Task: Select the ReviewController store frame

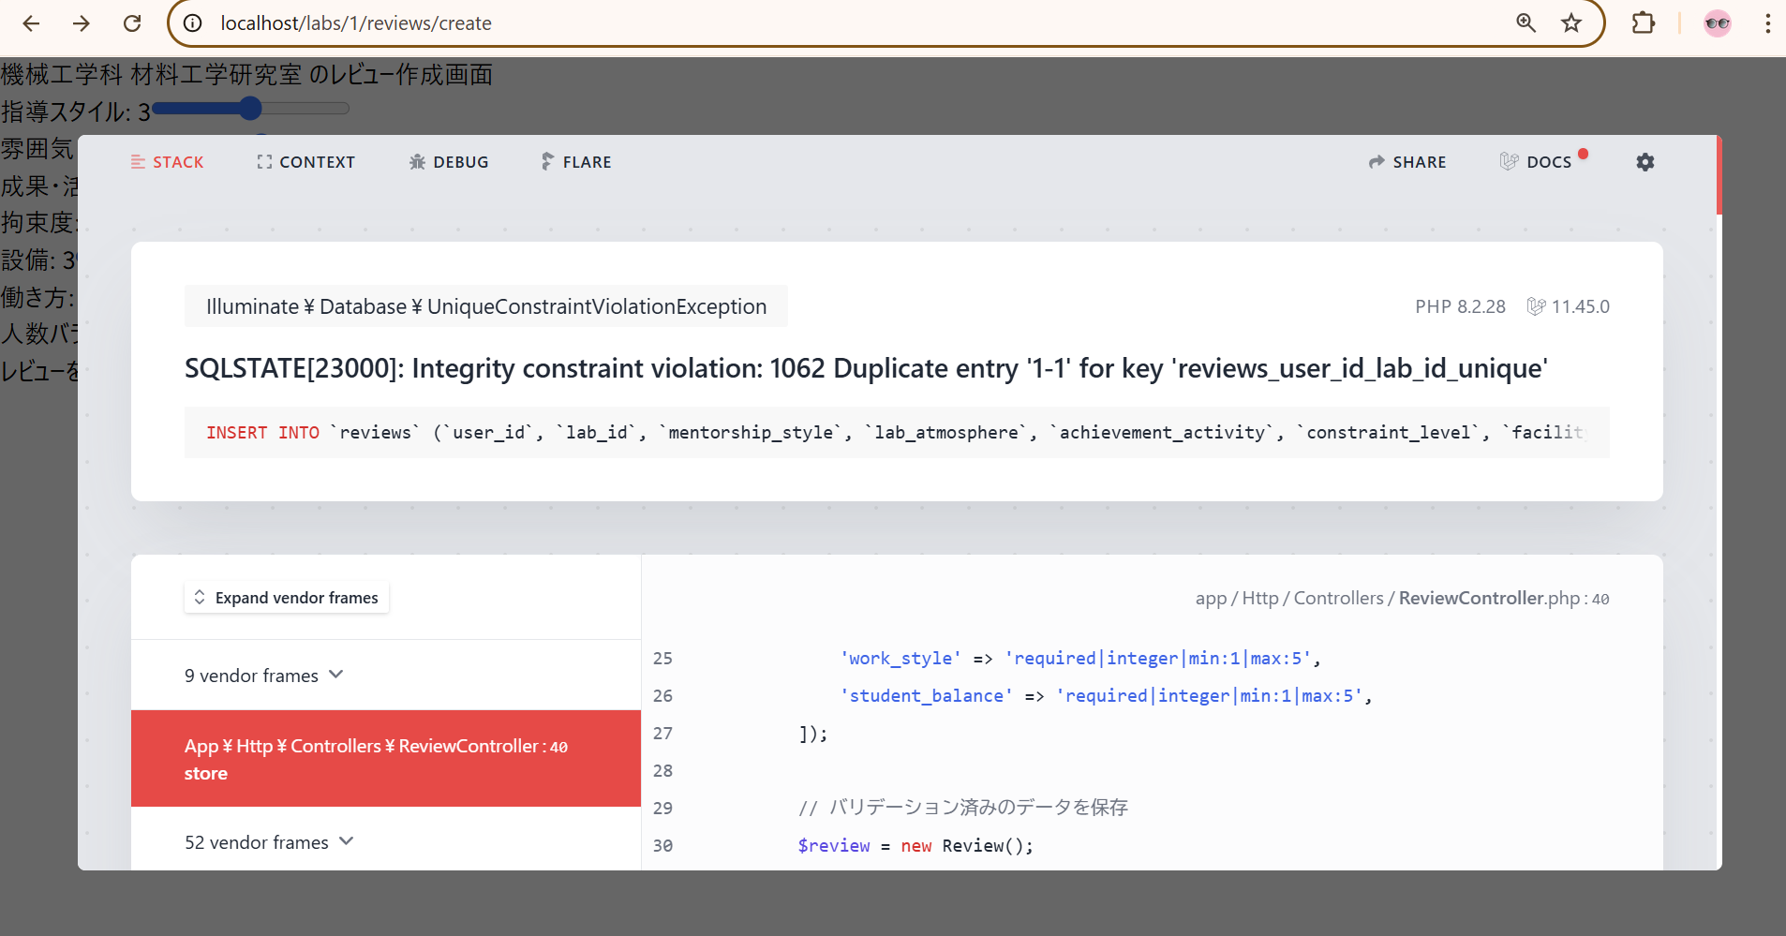Action: coord(386,759)
